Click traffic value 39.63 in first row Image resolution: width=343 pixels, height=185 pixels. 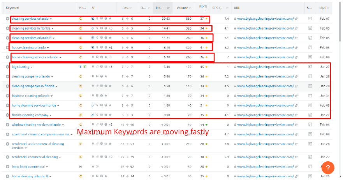click(x=166, y=19)
